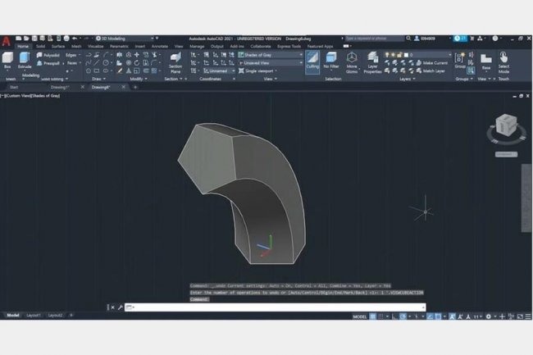The height and width of the screenshot is (355, 533).
Task: Open Layer Properties manager
Action: point(372,62)
